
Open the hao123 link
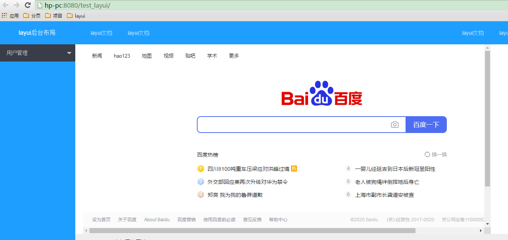coord(122,56)
